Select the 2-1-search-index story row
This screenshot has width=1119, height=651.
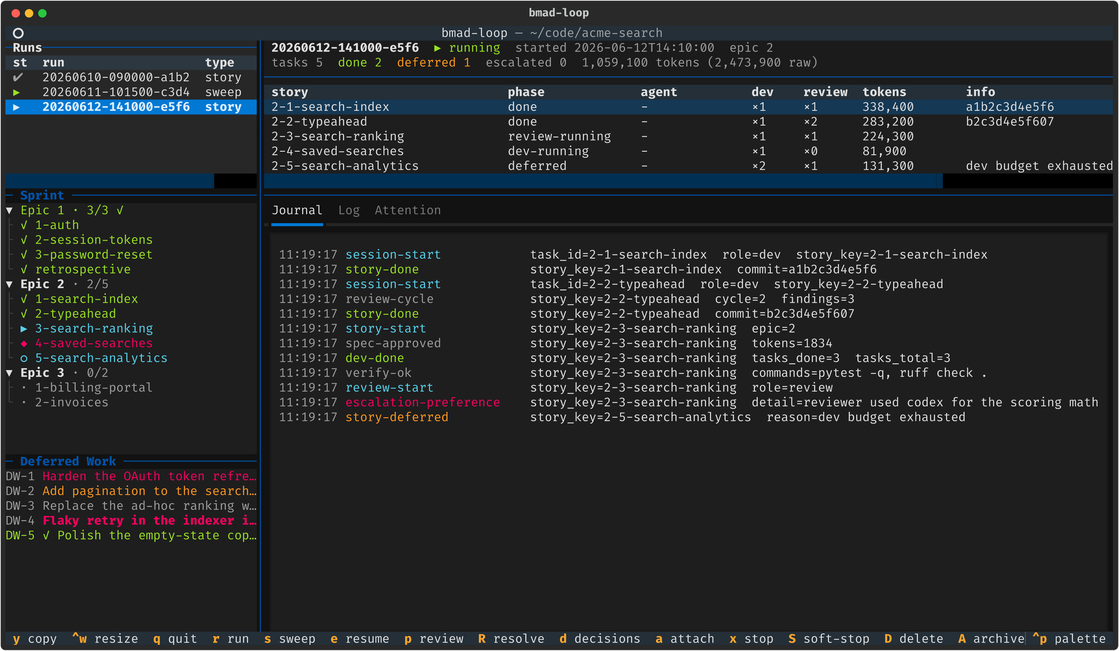point(688,107)
